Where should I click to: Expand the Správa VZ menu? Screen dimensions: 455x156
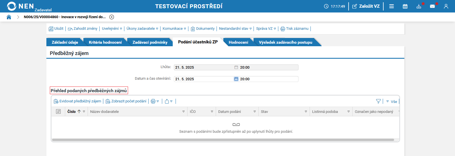tap(266, 29)
